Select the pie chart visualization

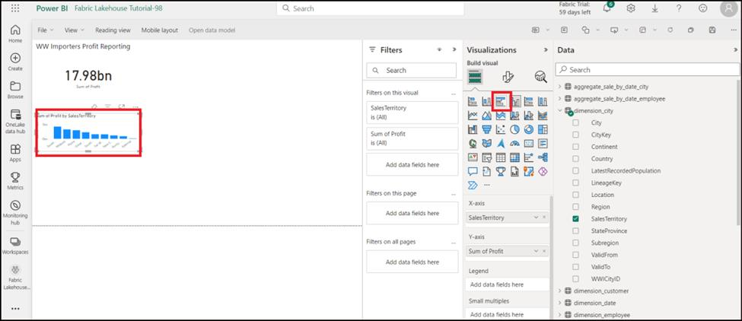point(515,129)
